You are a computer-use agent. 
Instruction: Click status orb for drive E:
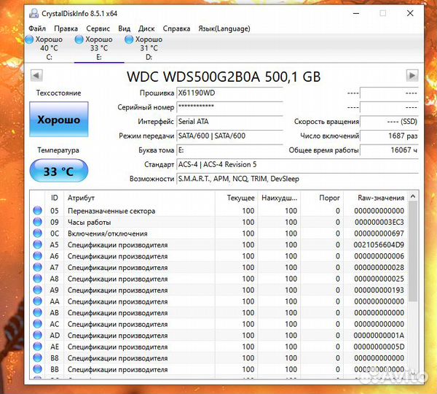(79, 39)
